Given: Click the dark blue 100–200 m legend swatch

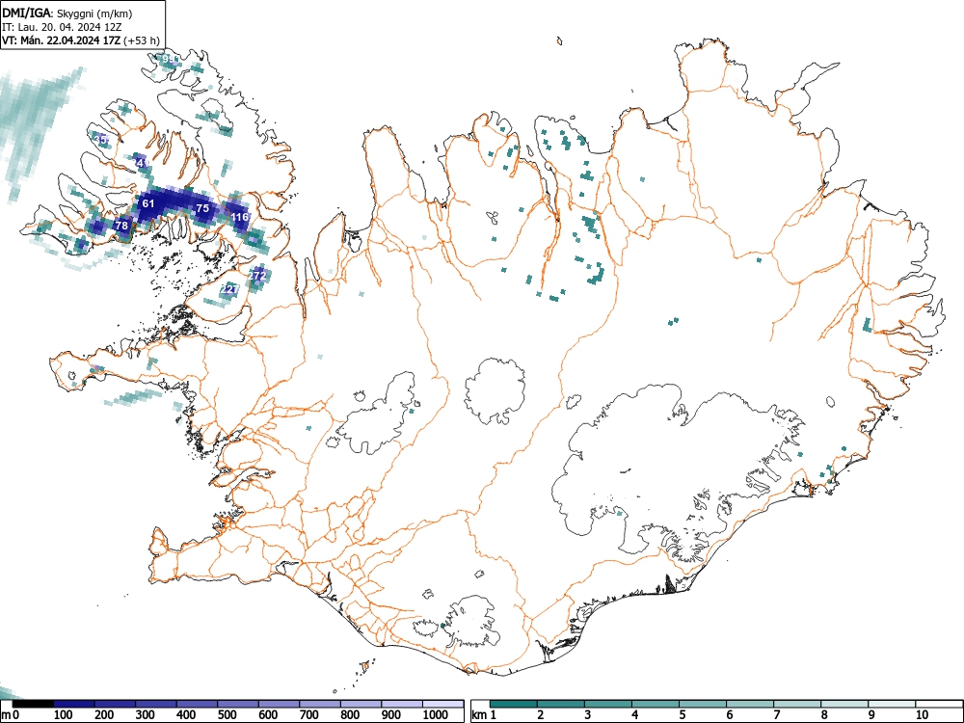Looking at the screenshot, I should coord(74,704).
